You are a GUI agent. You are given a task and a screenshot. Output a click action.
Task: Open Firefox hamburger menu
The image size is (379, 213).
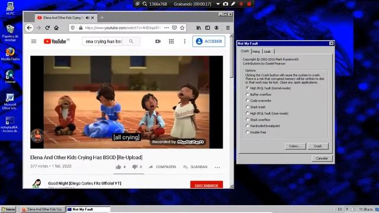[x=227, y=28]
